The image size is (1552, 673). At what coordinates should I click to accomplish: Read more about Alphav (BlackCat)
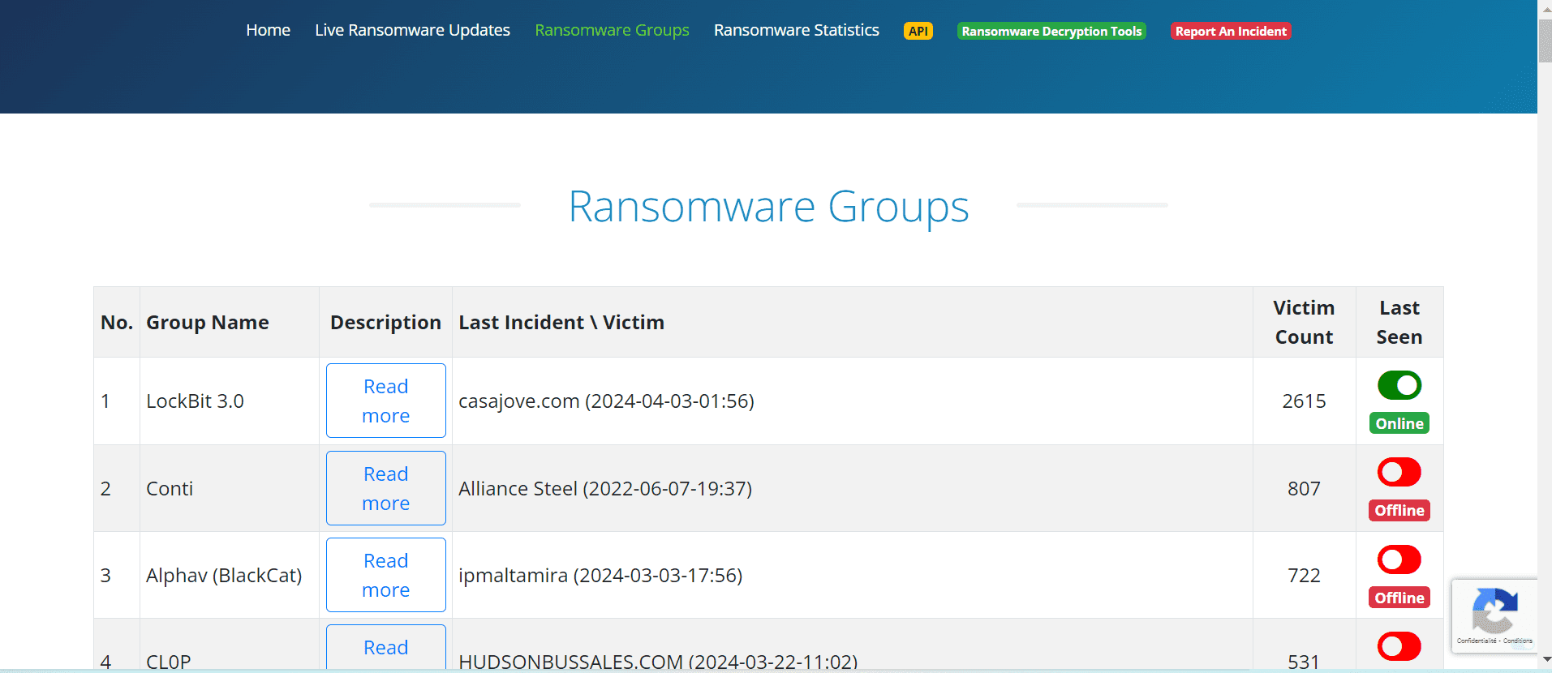pos(386,575)
